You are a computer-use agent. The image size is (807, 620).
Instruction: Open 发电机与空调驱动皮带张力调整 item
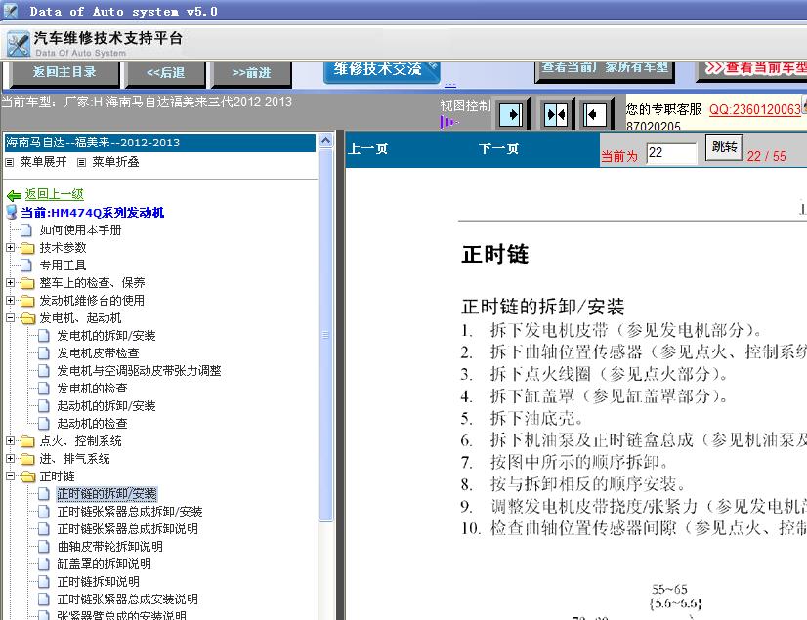coord(139,371)
